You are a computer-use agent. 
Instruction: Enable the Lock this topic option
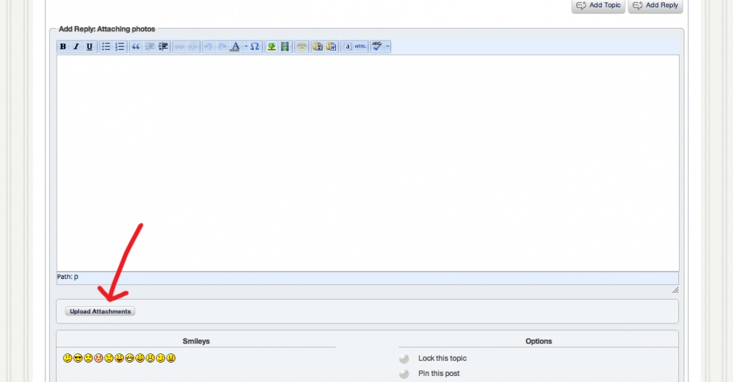tap(404, 359)
